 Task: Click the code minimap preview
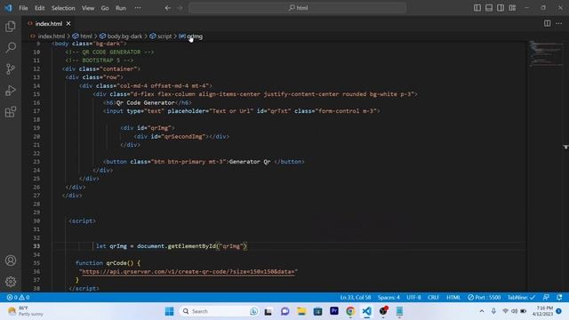(546, 54)
